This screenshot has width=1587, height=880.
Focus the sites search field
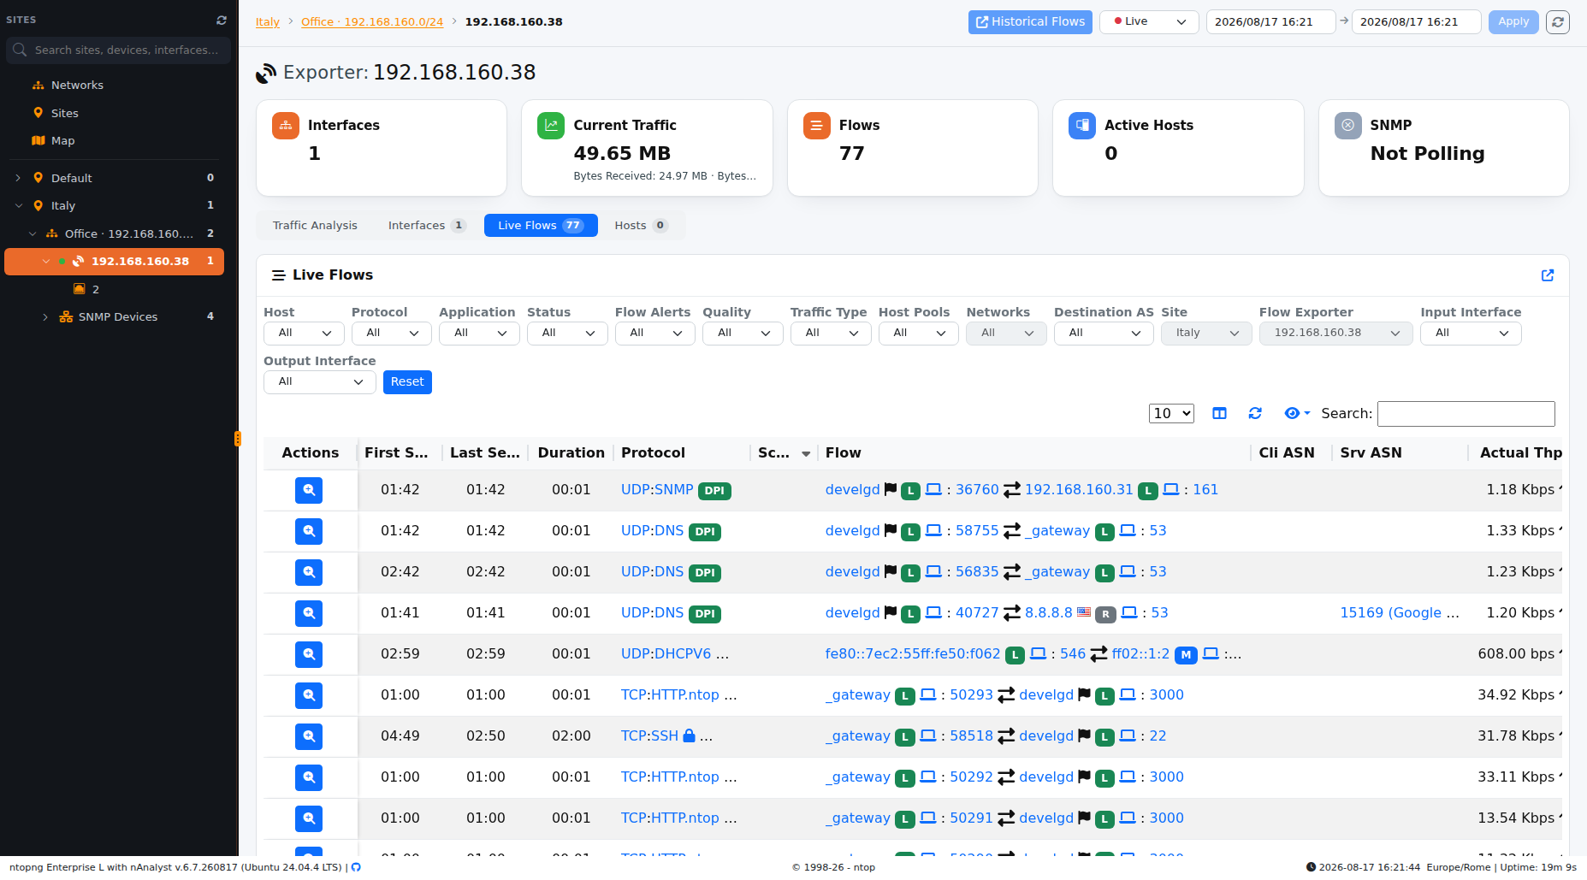119,50
